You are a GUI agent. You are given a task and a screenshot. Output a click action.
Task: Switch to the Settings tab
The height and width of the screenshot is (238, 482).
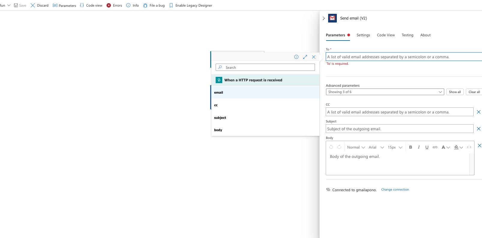click(363, 35)
